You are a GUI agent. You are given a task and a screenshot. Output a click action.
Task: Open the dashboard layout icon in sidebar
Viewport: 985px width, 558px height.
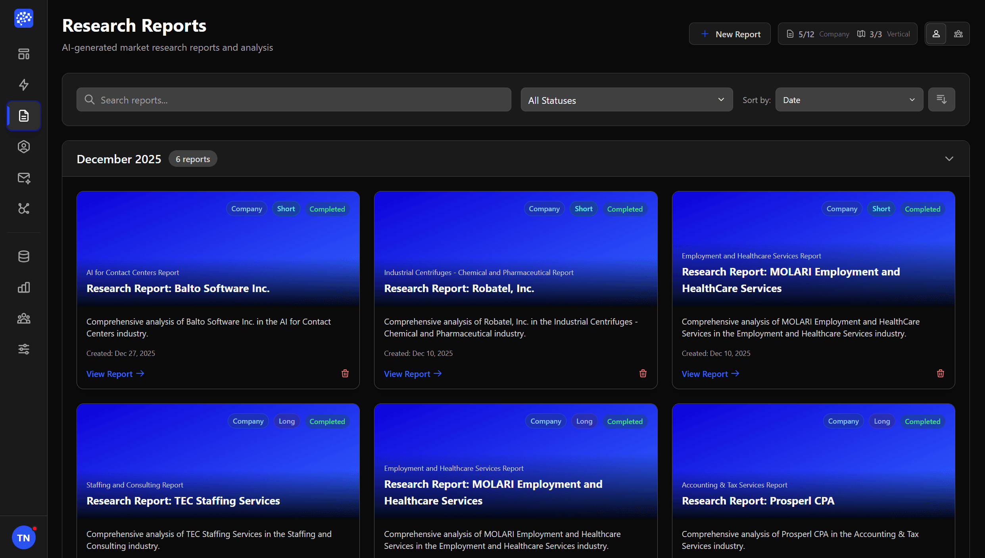[24, 54]
